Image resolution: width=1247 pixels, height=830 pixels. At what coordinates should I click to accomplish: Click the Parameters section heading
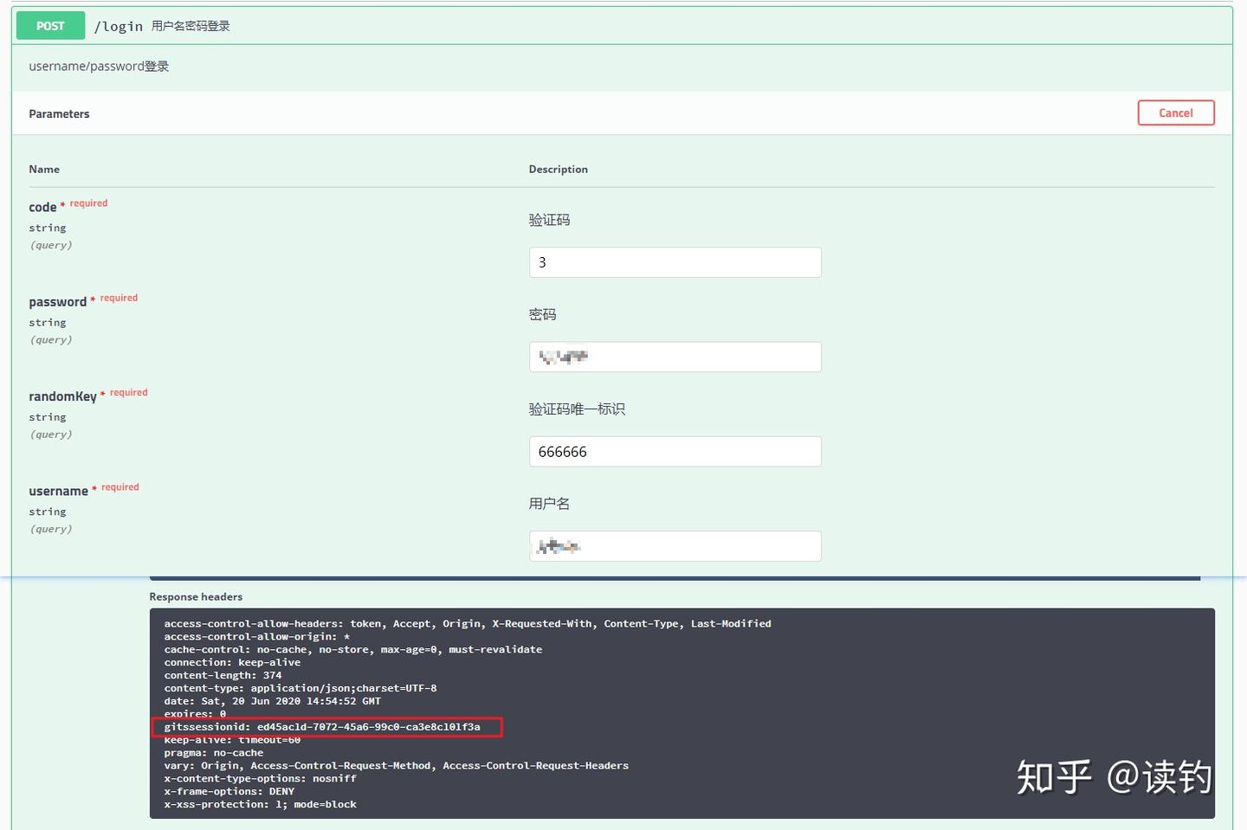coord(59,113)
